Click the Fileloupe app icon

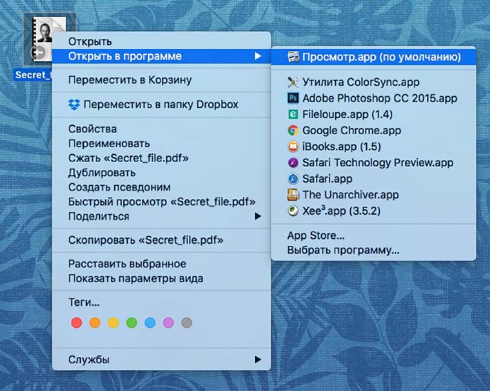pyautogui.click(x=293, y=114)
